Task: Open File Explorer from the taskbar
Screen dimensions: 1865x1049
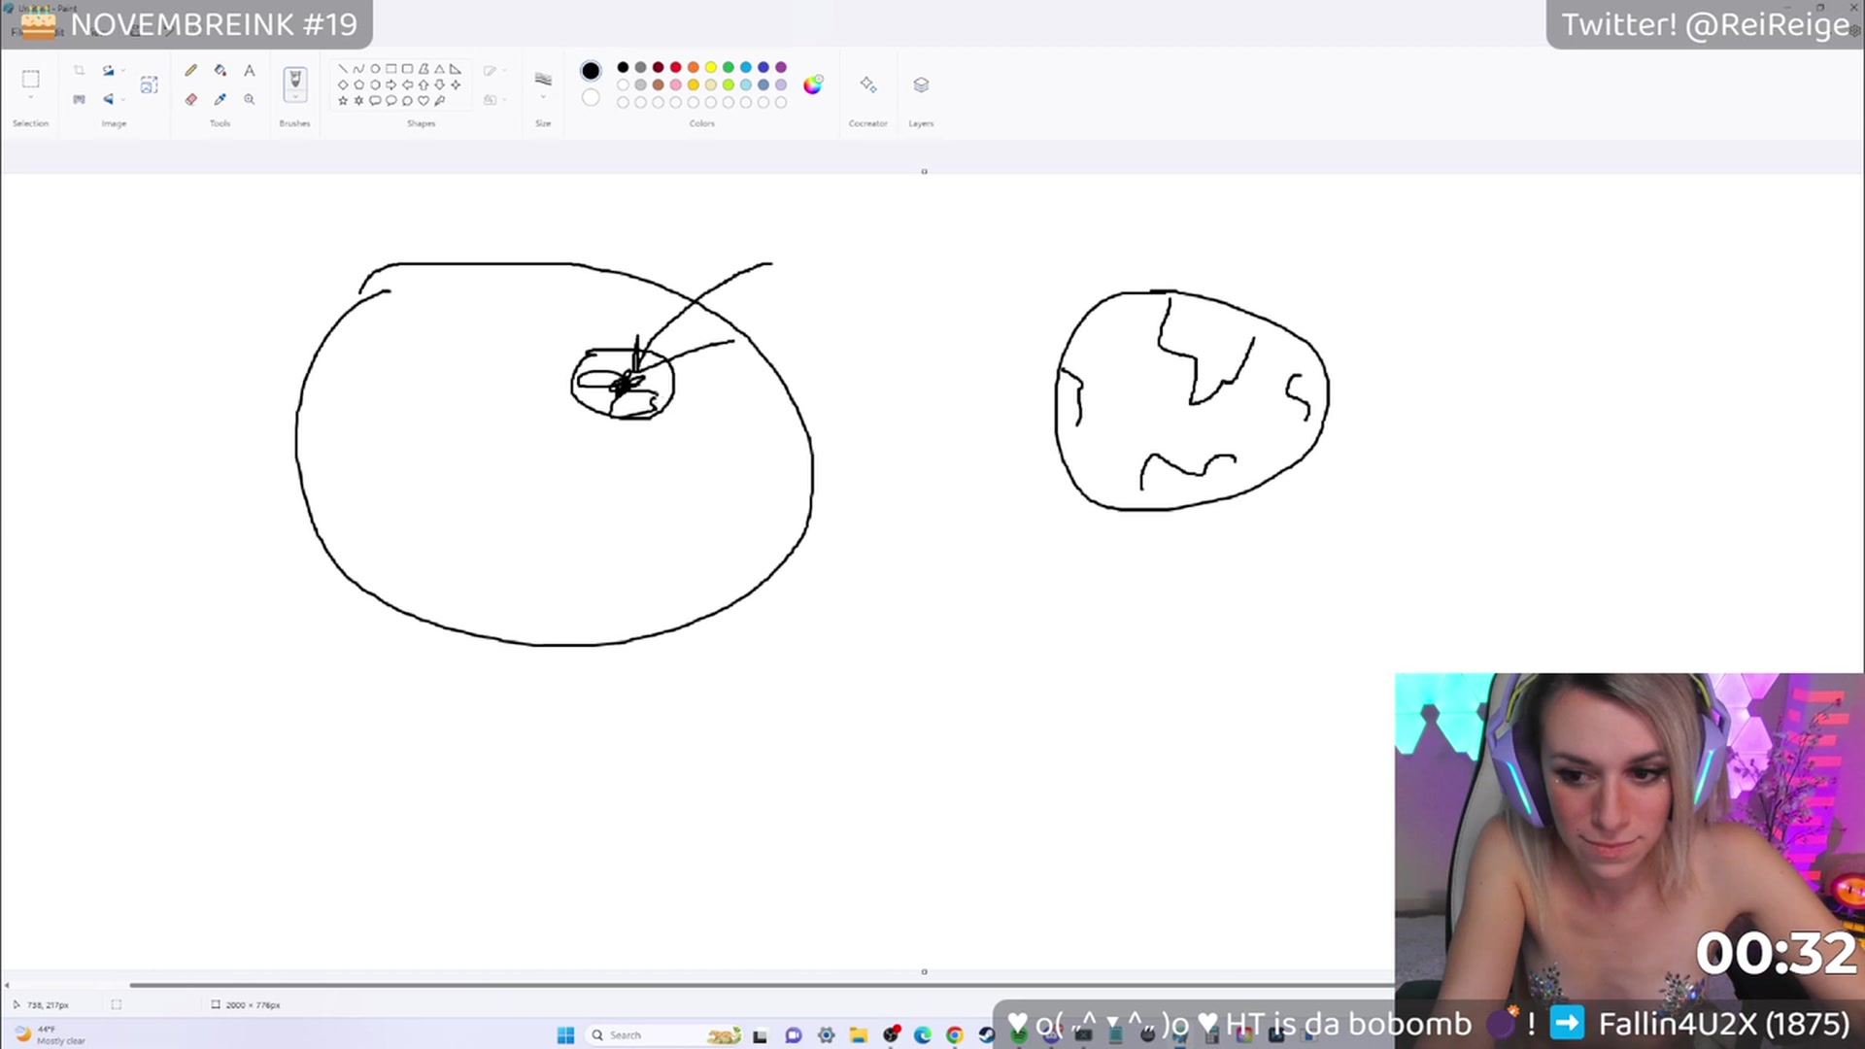Action: [x=858, y=1034]
